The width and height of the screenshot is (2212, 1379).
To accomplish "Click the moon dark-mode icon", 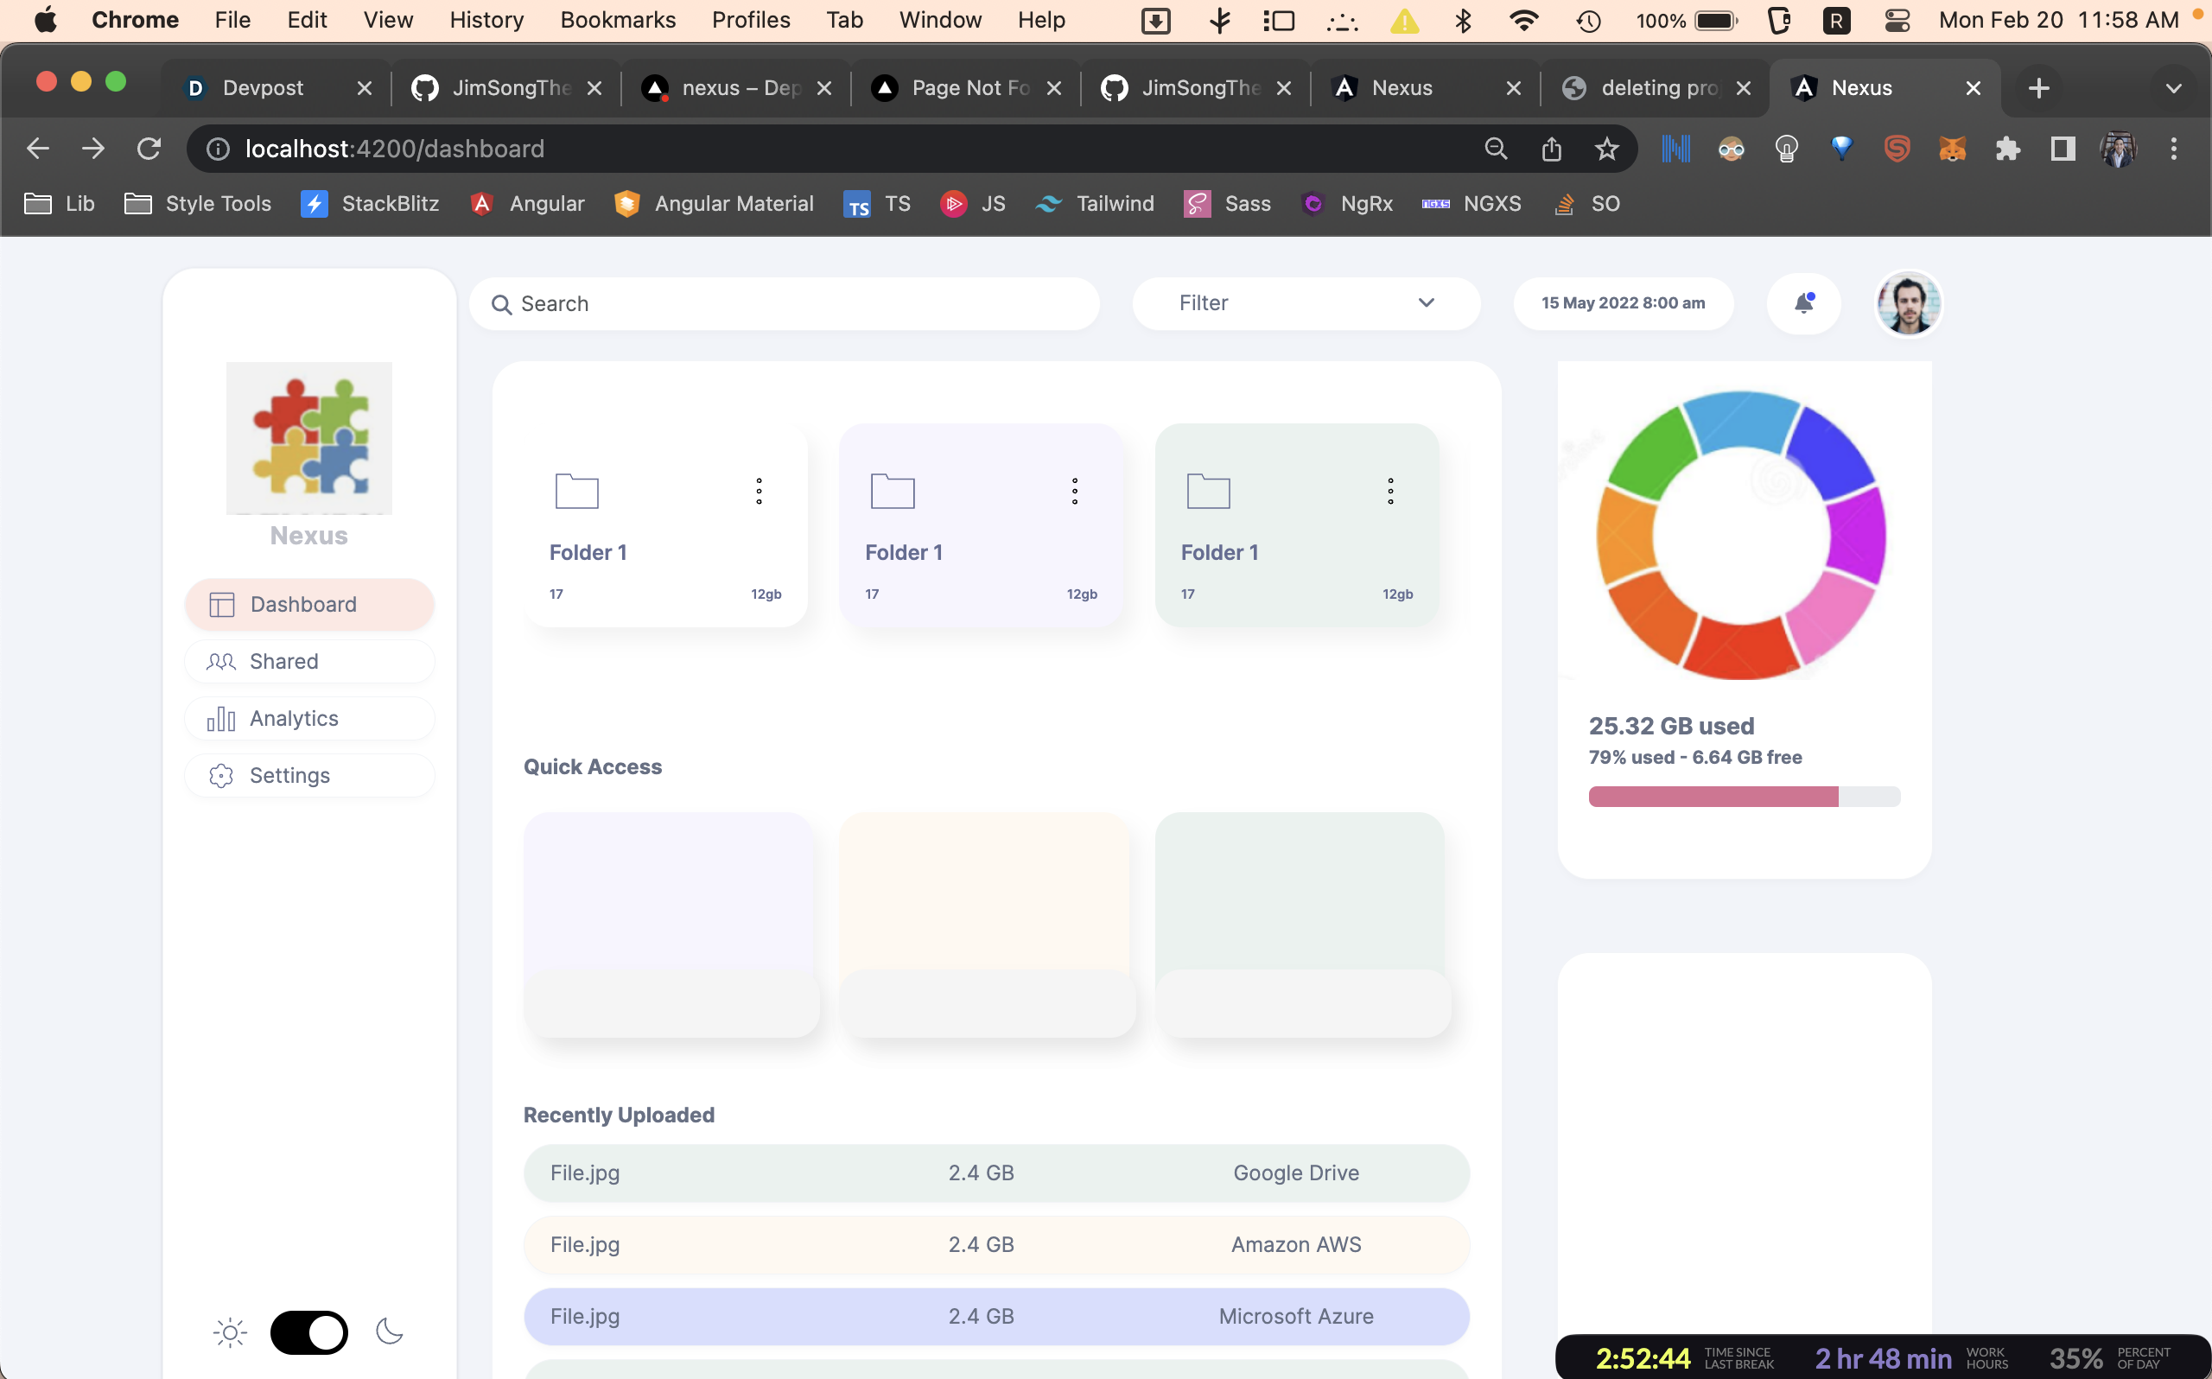I will pos(390,1332).
